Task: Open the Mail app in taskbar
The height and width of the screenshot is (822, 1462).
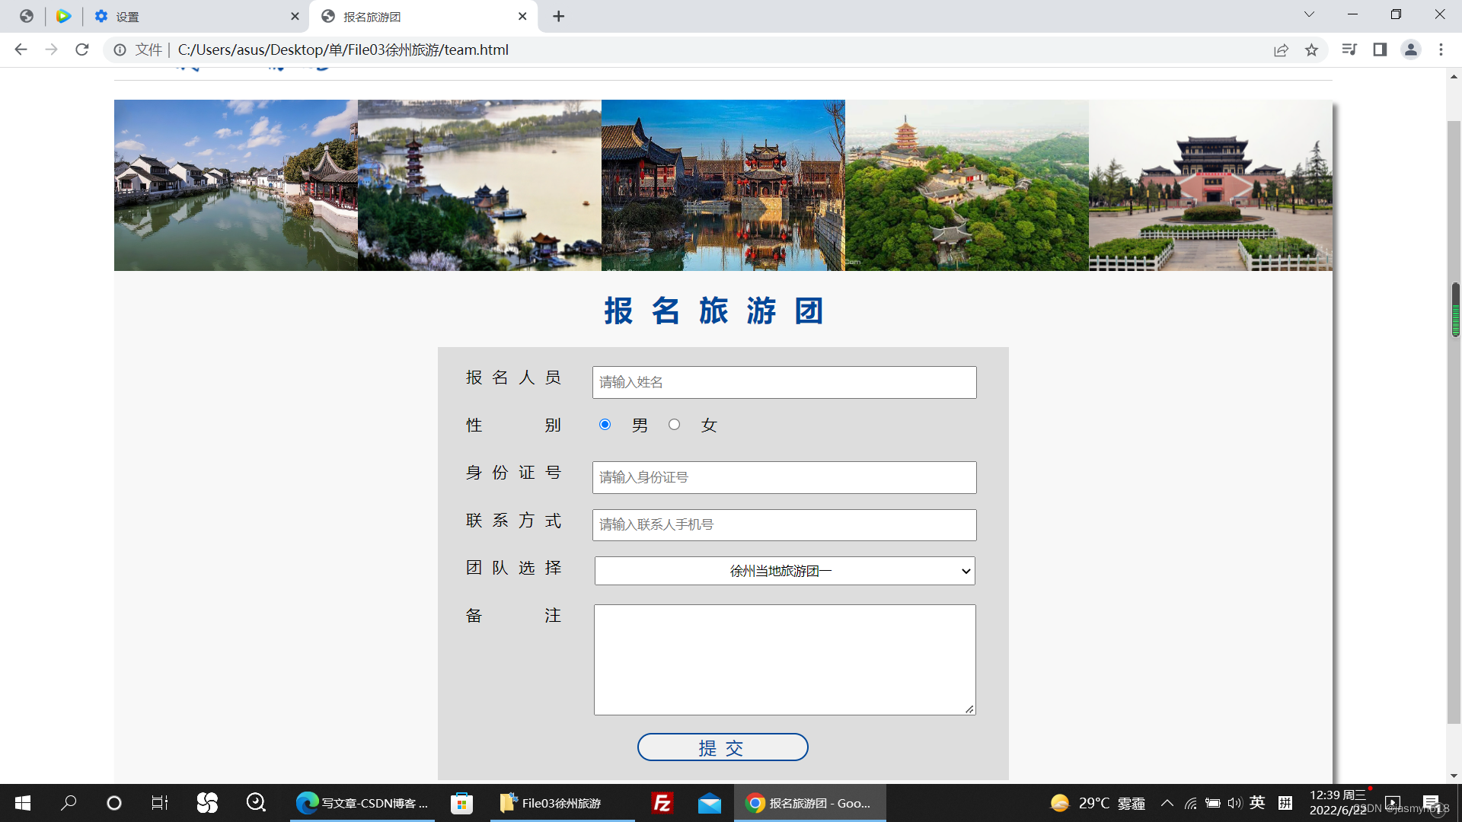Action: [710, 803]
